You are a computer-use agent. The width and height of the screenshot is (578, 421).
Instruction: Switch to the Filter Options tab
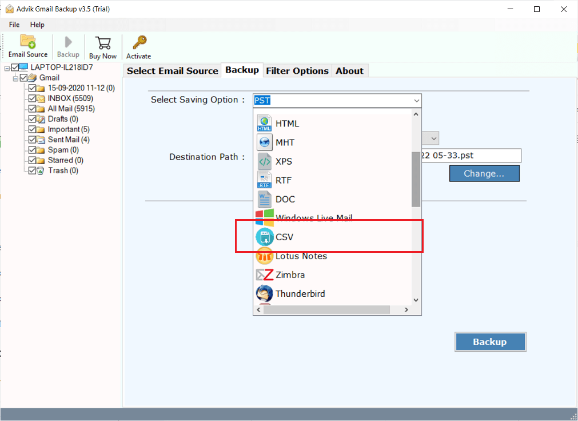[297, 71]
